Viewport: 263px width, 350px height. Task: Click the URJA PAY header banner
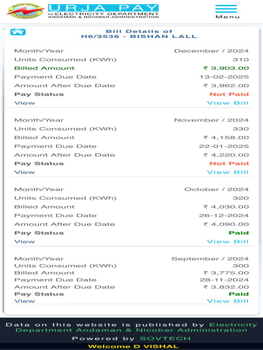click(x=103, y=11)
